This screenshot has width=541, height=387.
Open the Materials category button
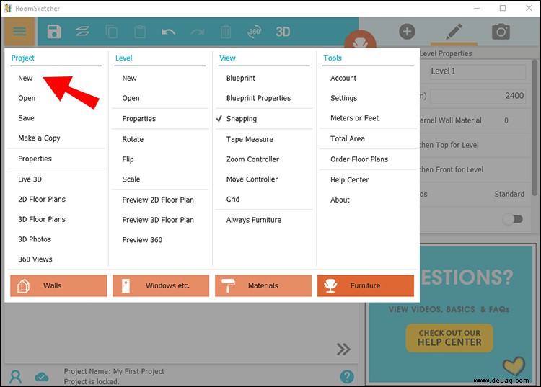[263, 285]
